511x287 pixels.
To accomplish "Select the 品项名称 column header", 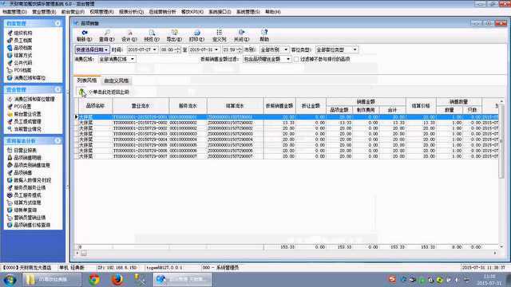I will coord(95,106).
